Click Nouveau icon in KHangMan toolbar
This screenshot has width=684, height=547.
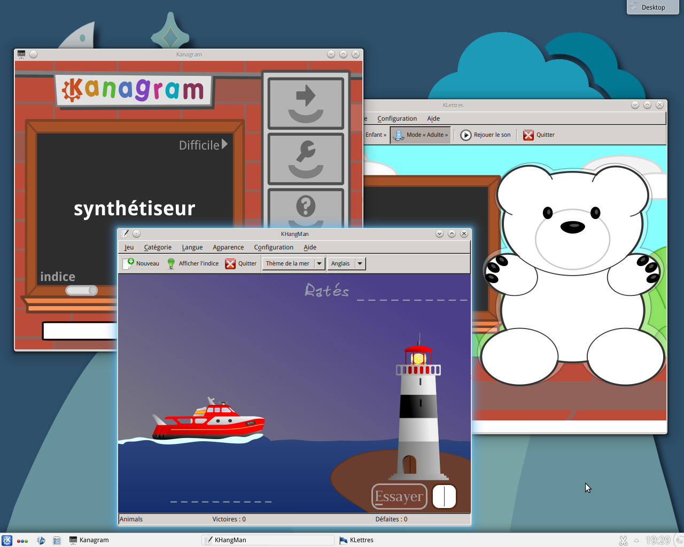tap(128, 263)
